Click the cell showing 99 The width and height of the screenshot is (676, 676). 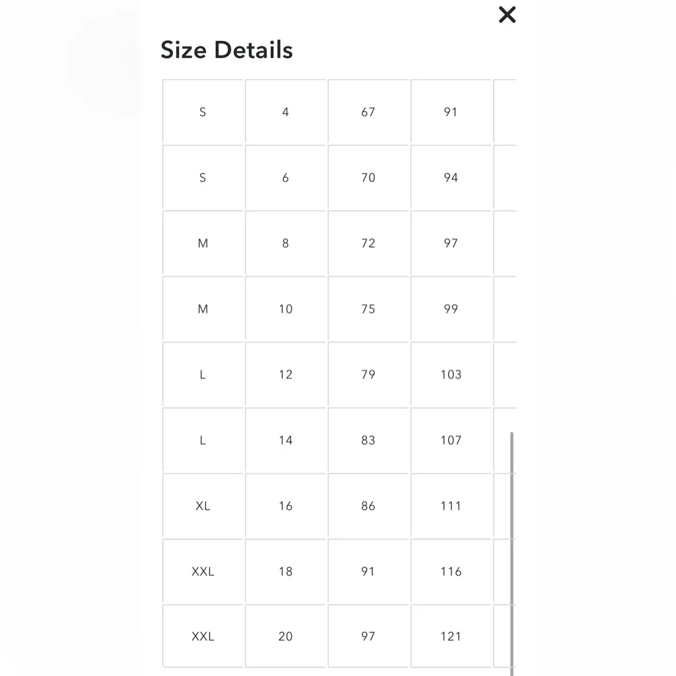(x=451, y=309)
